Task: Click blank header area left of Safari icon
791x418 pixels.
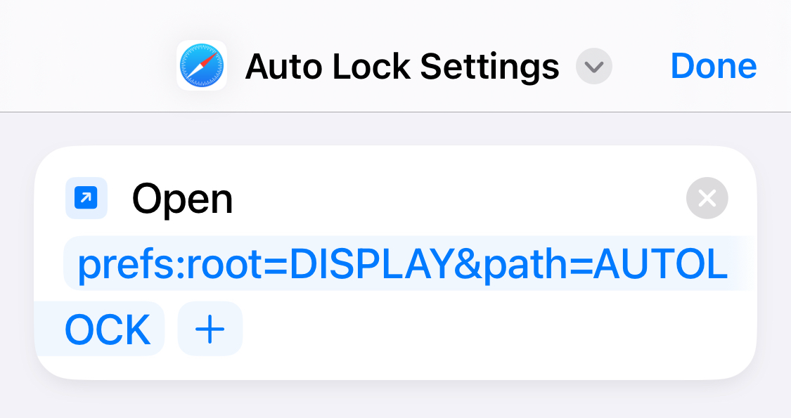Action: point(86,65)
